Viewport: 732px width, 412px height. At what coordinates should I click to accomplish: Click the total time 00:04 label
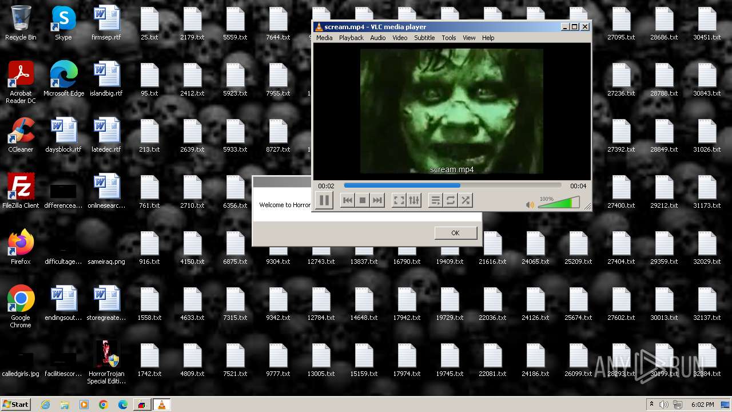578,186
